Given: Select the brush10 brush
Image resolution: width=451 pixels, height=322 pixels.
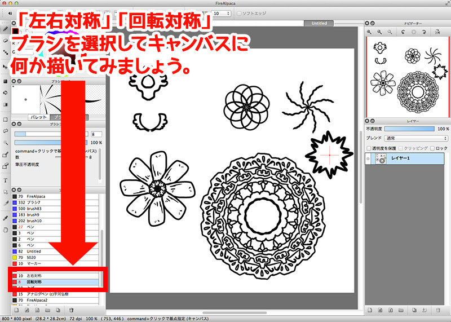Looking at the screenshot, I should [55, 221].
